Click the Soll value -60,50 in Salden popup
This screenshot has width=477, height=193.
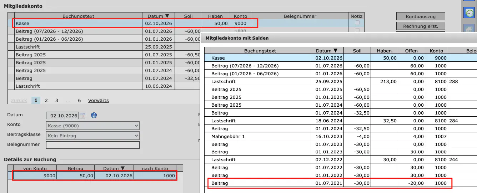click(x=362, y=89)
